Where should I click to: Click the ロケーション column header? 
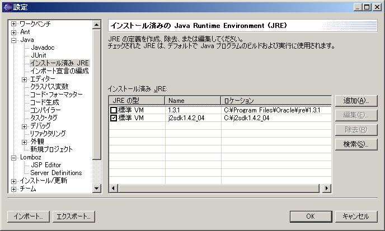[x=275, y=100]
